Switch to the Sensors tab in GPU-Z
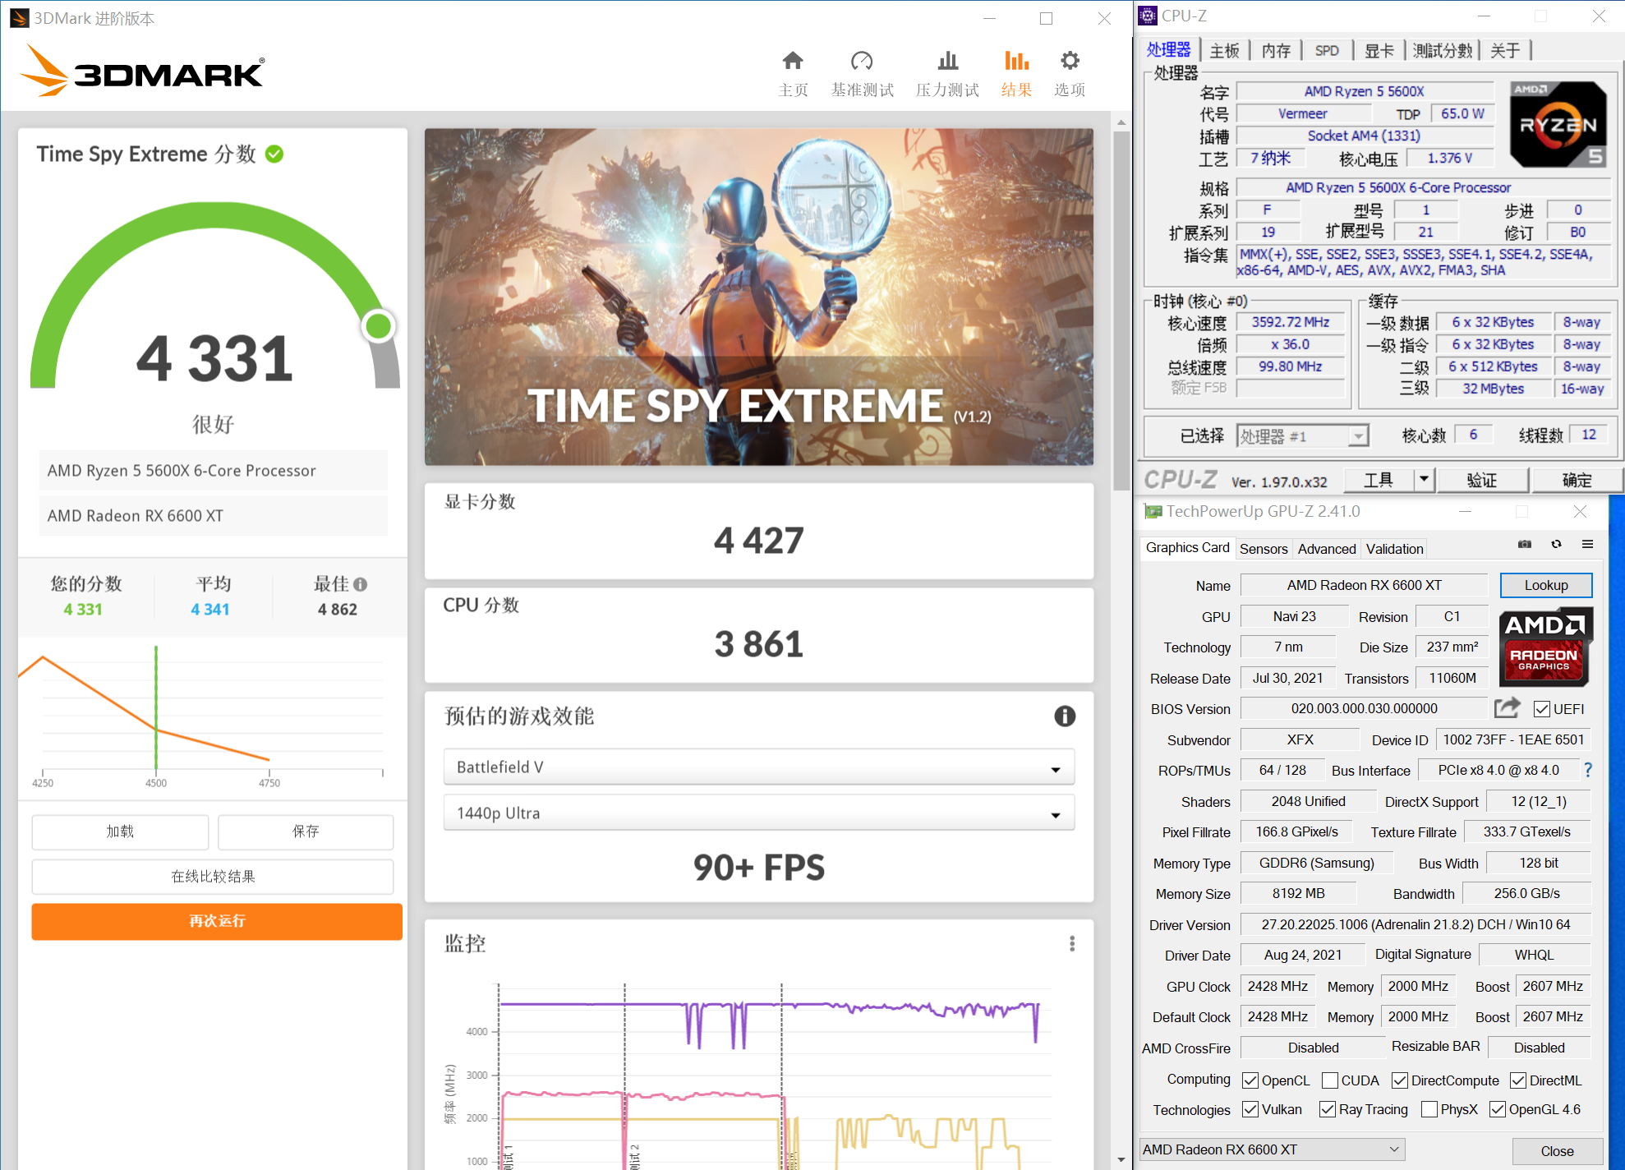 pyautogui.click(x=1263, y=549)
